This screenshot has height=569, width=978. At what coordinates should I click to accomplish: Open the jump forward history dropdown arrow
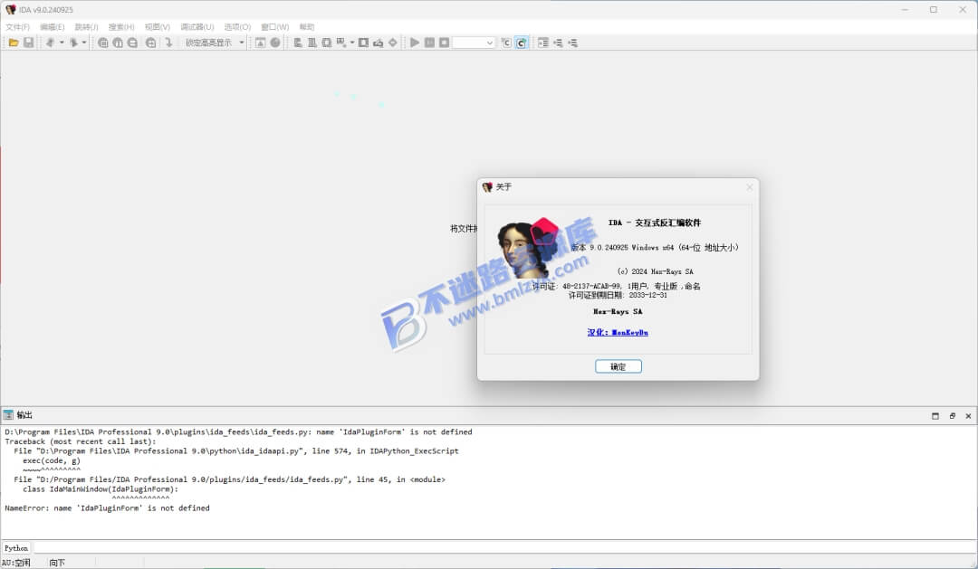pos(84,43)
